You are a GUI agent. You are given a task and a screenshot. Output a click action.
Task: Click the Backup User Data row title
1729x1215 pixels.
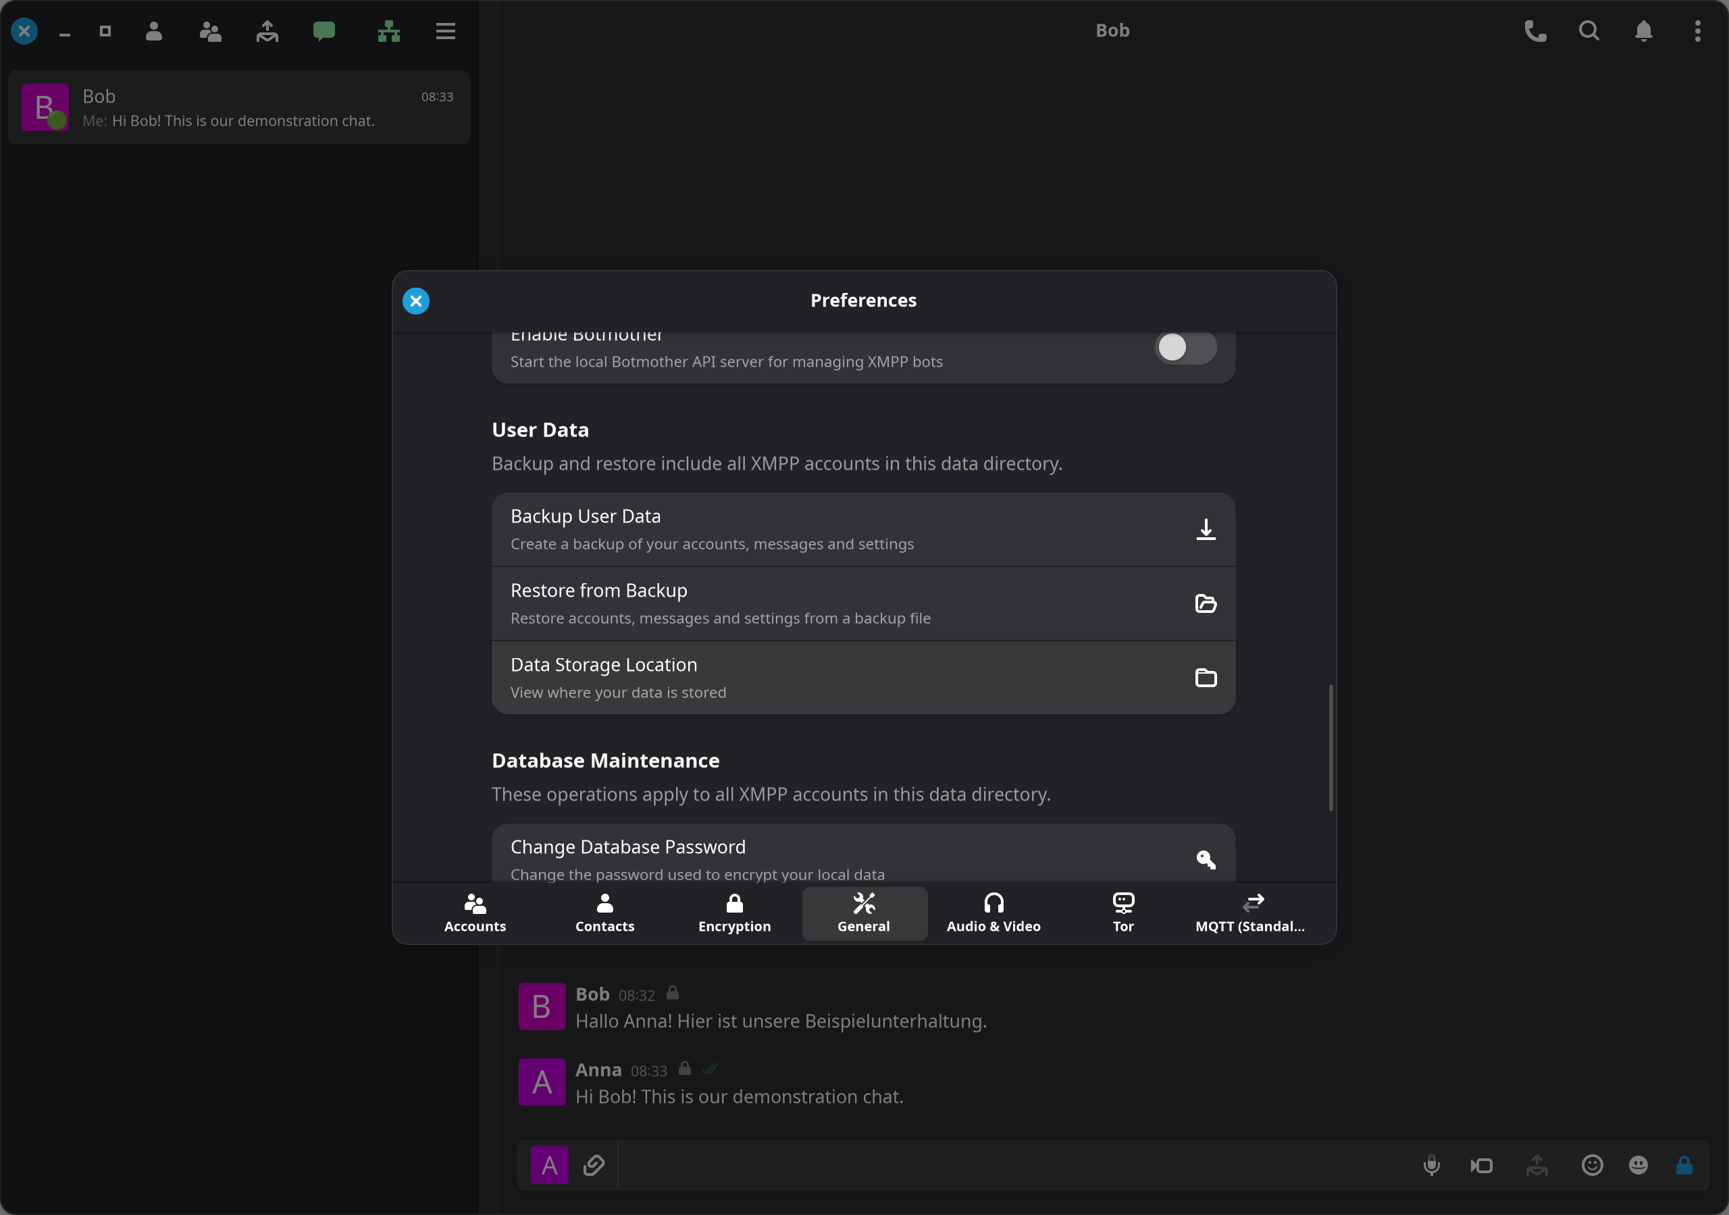tap(585, 516)
